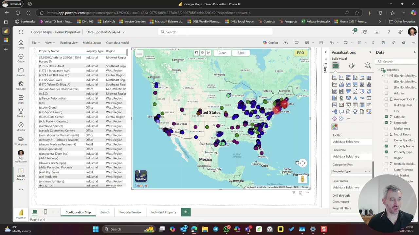Open the comments speech bubble icon
419x235 pixels.
tap(297, 43)
